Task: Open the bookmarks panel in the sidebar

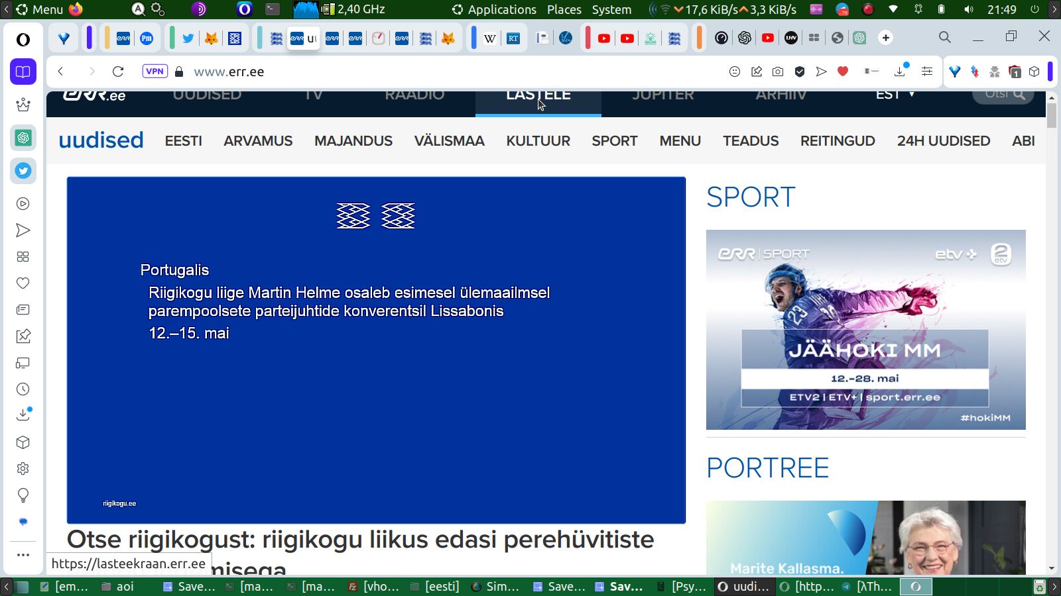Action: [23, 72]
